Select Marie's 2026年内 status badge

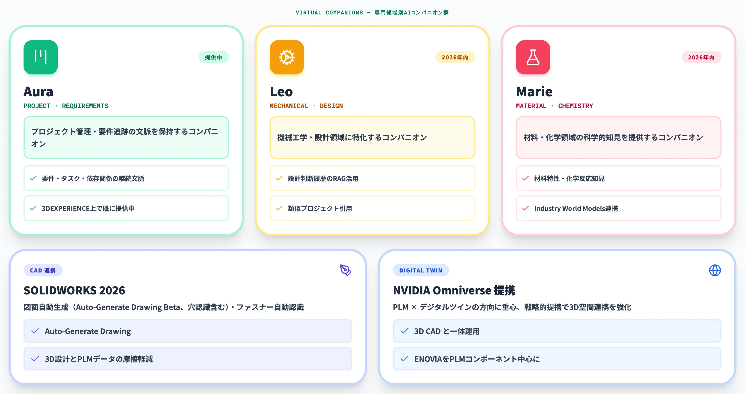coord(701,57)
